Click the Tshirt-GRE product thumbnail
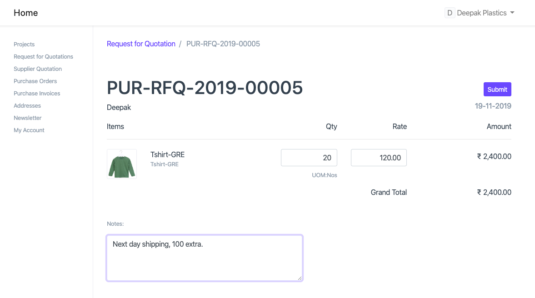The height and width of the screenshot is (298, 535). [x=121, y=164]
